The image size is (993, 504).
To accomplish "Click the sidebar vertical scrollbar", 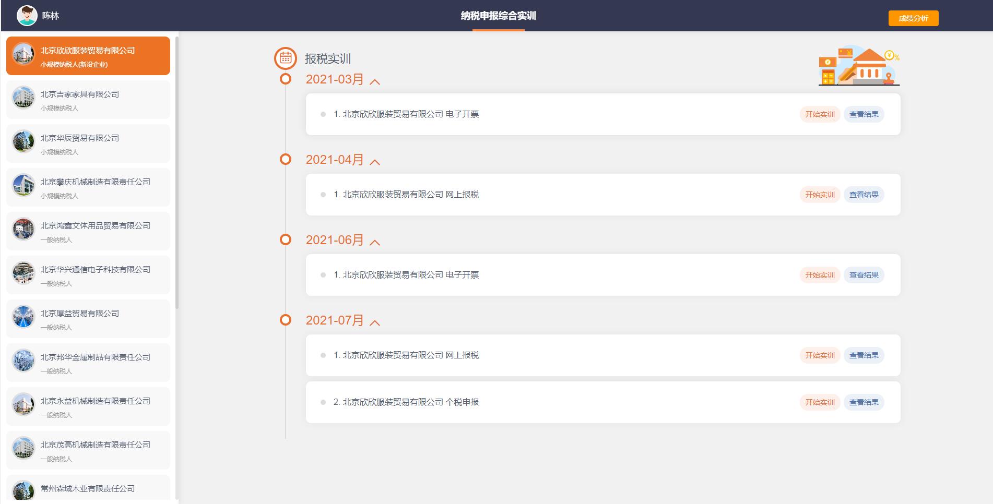I will [177, 172].
